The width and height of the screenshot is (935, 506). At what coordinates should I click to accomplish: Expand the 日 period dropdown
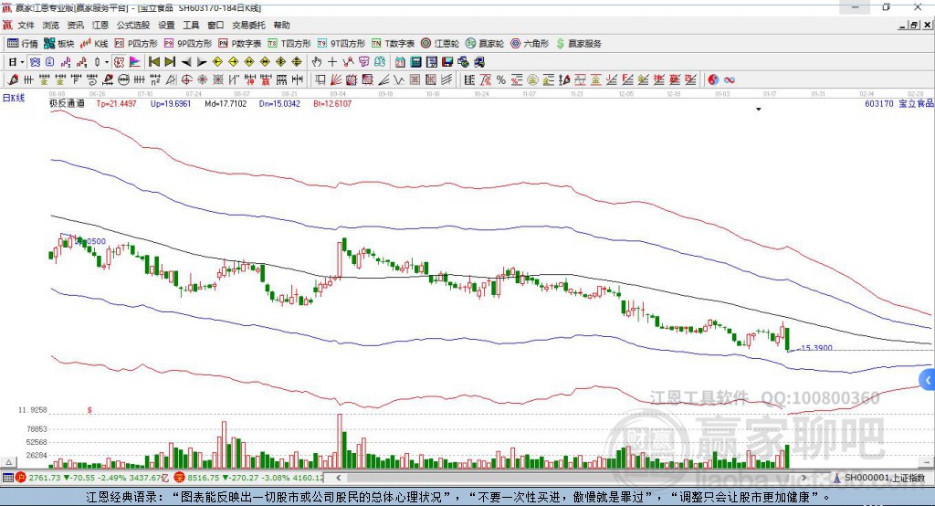tap(22, 62)
